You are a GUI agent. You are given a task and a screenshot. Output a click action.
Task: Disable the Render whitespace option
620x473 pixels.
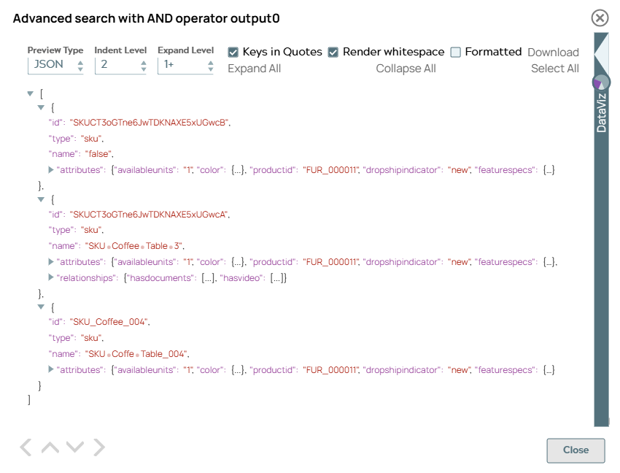(333, 52)
